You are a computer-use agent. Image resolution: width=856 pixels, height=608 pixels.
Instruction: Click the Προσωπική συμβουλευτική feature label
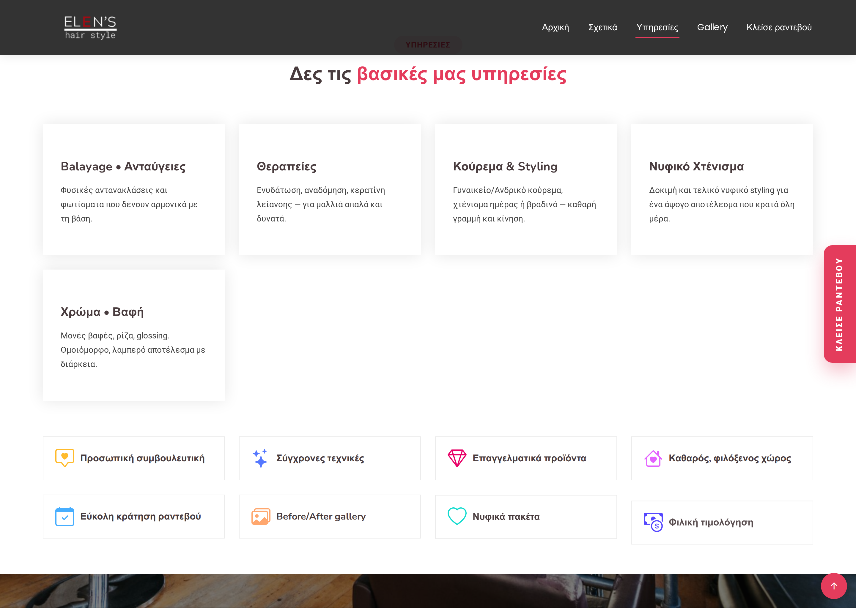(x=142, y=458)
